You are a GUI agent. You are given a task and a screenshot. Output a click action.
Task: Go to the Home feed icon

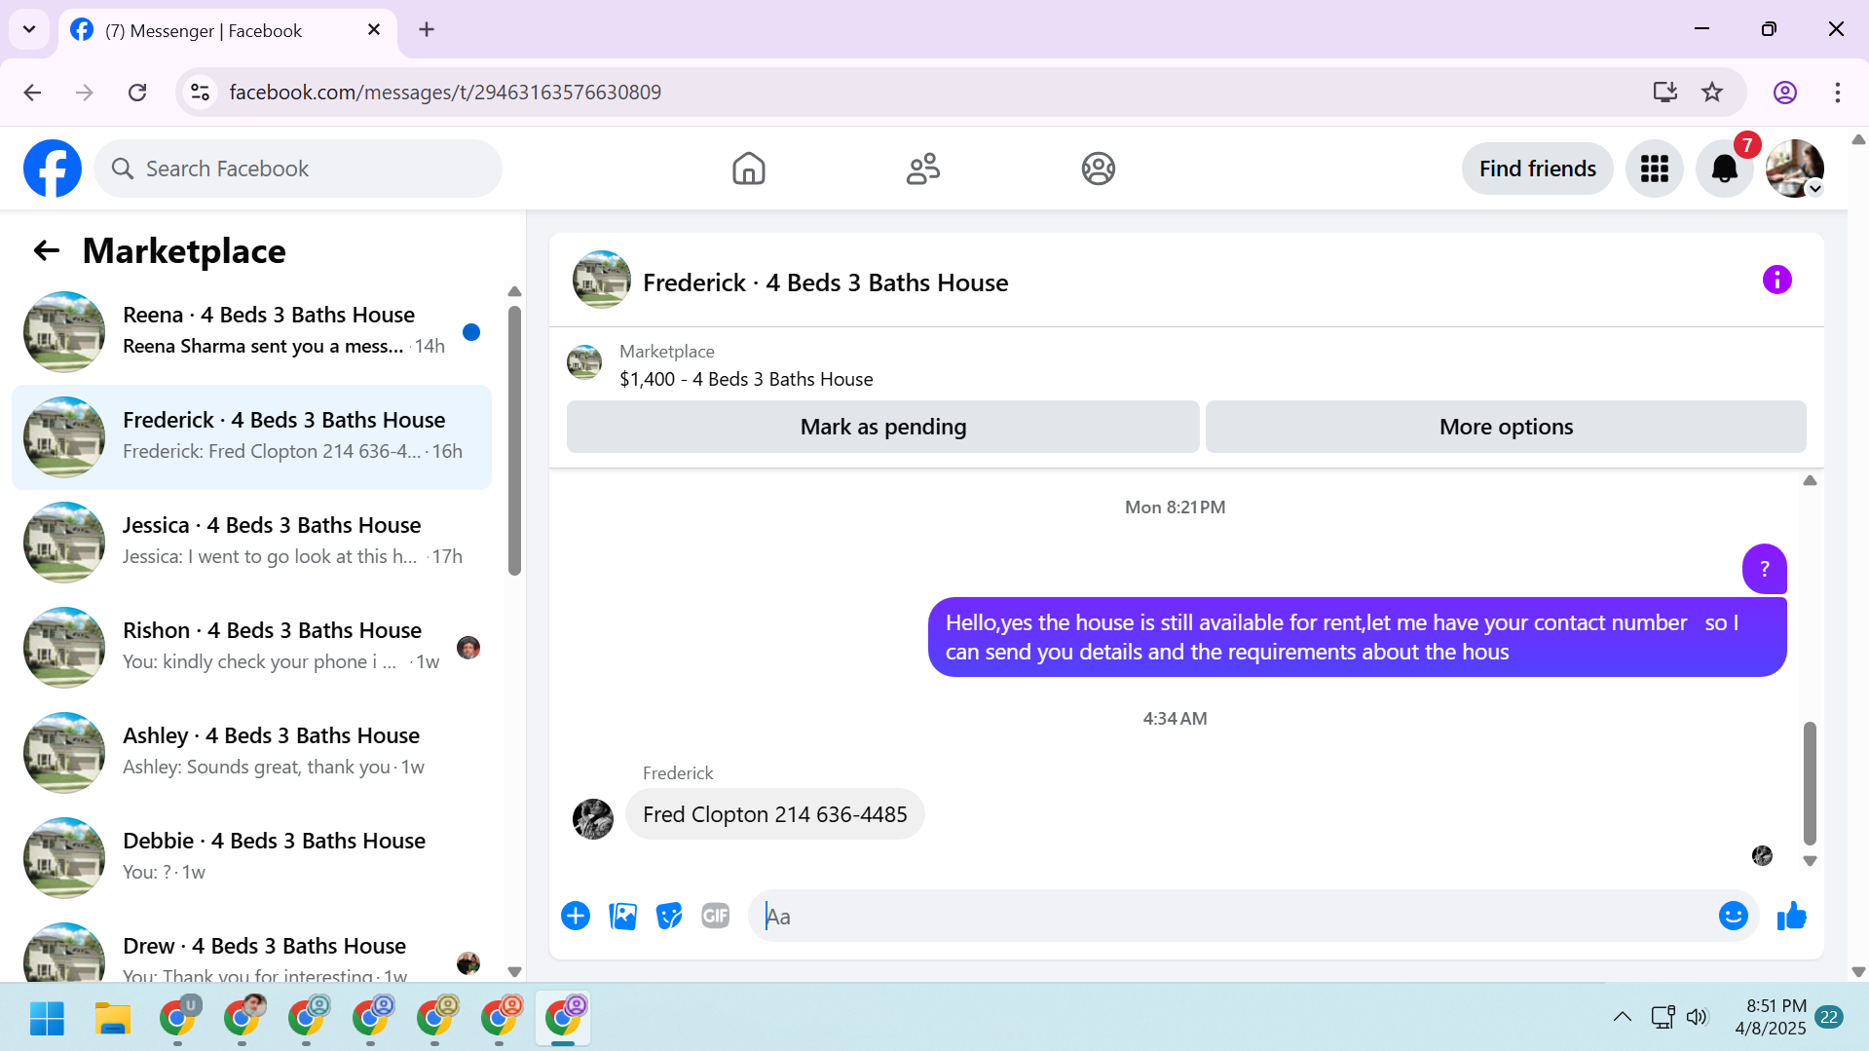pos(748,169)
